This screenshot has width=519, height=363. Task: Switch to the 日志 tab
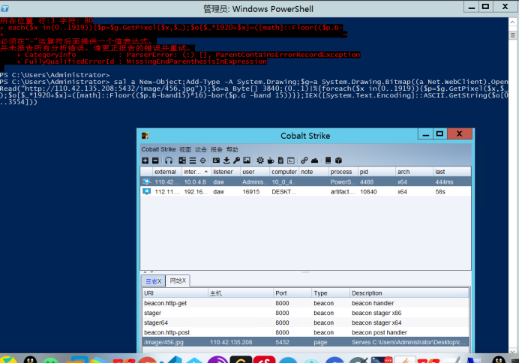[153, 281]
